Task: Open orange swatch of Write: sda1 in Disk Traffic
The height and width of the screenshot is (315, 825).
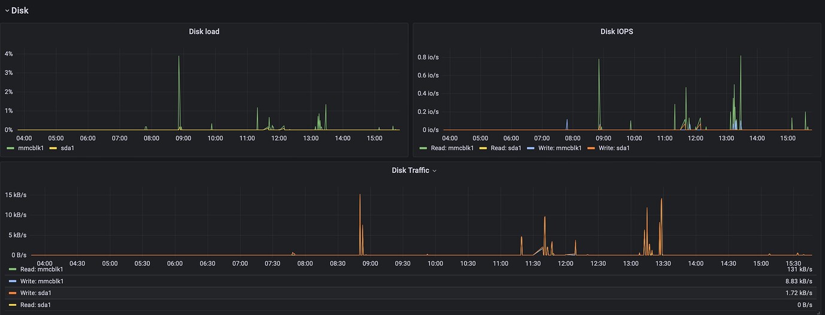Action: point(13,293)
